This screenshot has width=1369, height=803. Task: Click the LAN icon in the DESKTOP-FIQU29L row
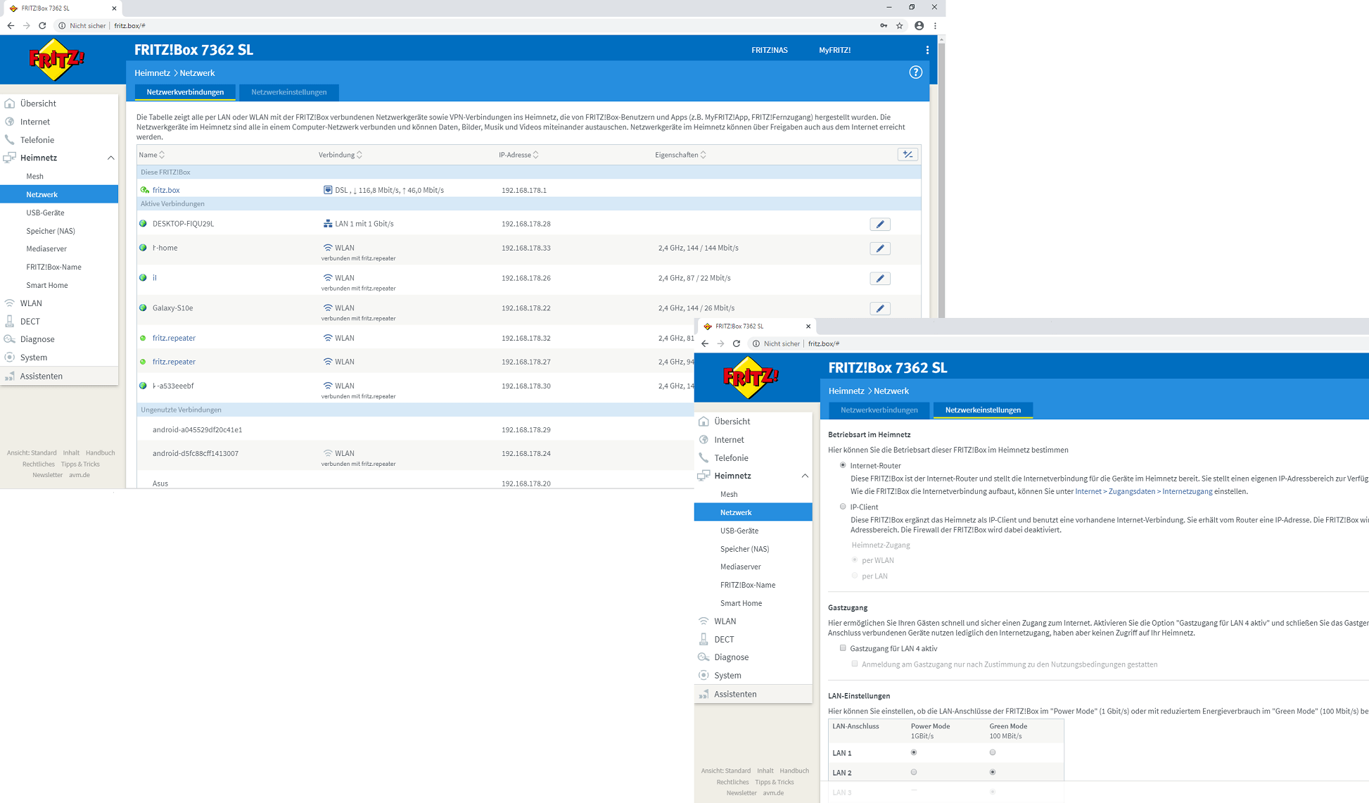click(x=327, y=224)
